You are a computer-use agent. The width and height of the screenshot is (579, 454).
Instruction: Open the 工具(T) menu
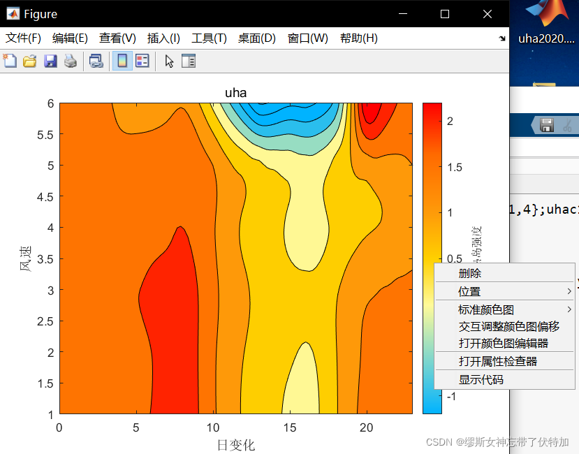coord(209,38)
